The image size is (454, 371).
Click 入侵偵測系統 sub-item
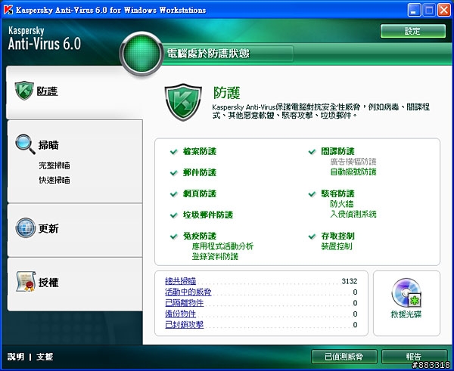click(x=353, y=215)
